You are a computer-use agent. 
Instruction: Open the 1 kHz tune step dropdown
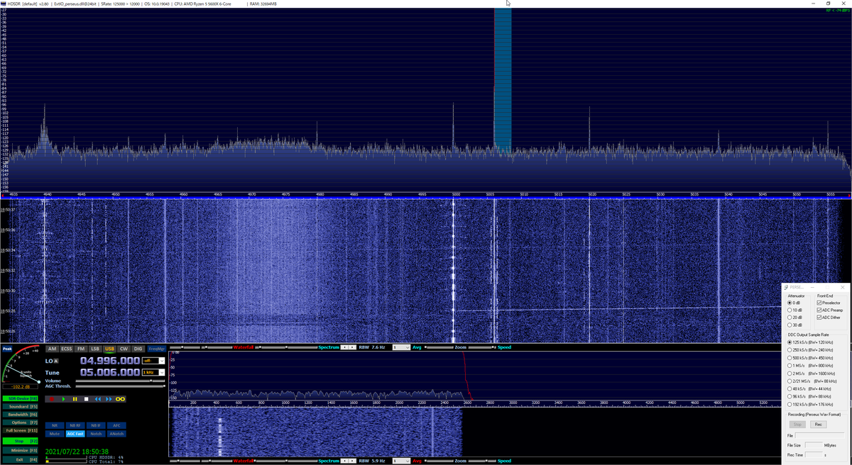tap(153, 372)
